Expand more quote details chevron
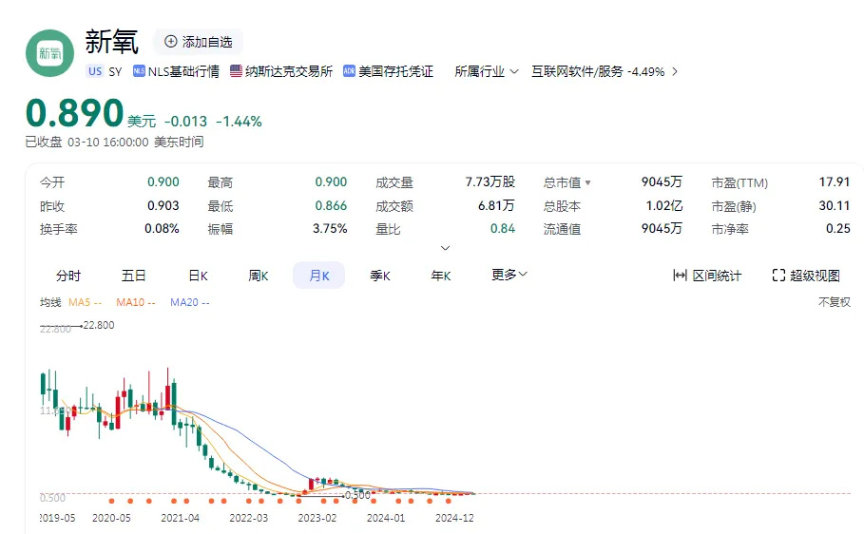Viewport: 864px width, 534px height. 445,248
